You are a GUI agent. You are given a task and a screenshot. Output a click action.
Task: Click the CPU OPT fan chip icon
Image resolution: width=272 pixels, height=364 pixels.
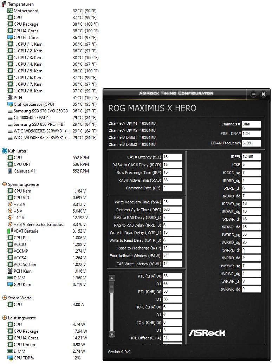(x=10, y=164)
